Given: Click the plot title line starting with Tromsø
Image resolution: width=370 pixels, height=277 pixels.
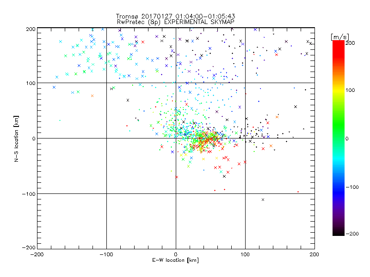Looking at the screenshot, I should 175,16.
